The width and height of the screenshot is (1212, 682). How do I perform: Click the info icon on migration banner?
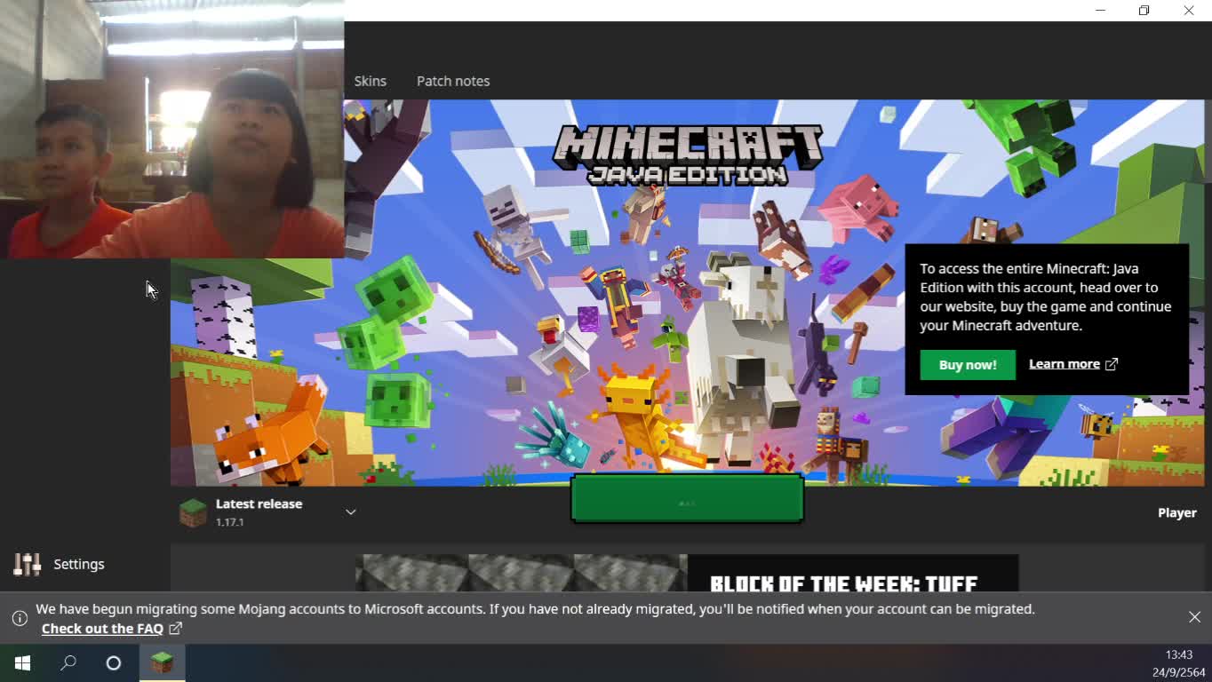[20, 618]
